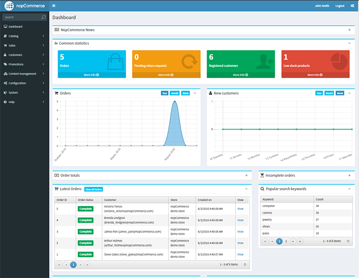Collapse the Common statistics panel
359x278 pixels.
(349, 43)
